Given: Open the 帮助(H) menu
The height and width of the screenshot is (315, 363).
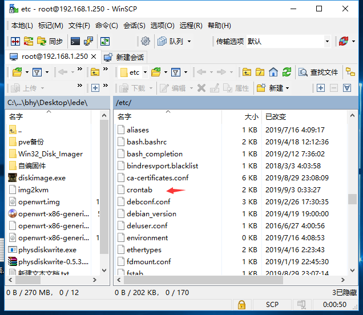Looking at the screenshot, I should click(x=219, y=26).
